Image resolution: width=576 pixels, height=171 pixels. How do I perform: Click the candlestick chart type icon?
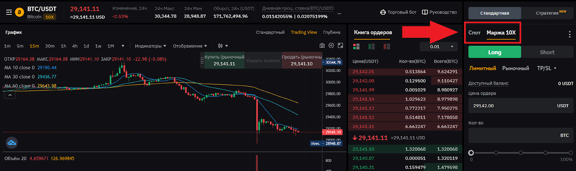coord(220,46)
